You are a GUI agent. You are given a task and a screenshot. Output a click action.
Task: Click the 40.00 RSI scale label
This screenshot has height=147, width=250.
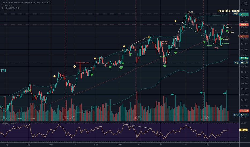tap(244, 137)
